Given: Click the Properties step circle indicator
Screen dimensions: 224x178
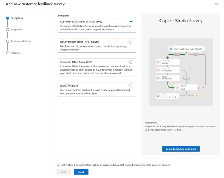Looking at the screenshot, I should [7, 30].
